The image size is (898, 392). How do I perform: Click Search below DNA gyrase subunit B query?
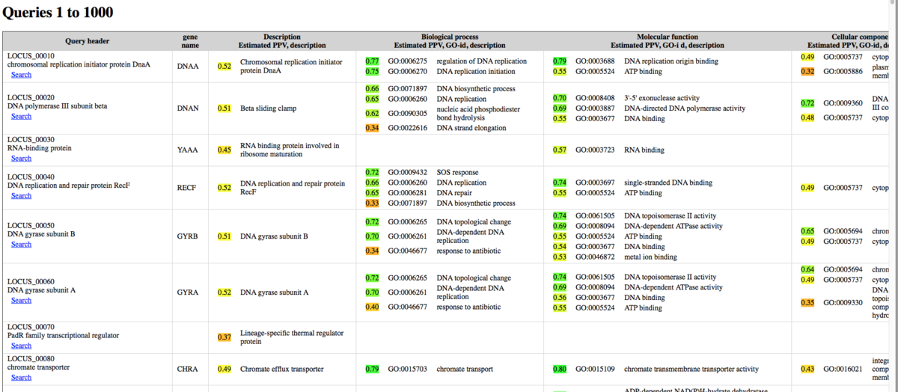(x=21, y=244)
